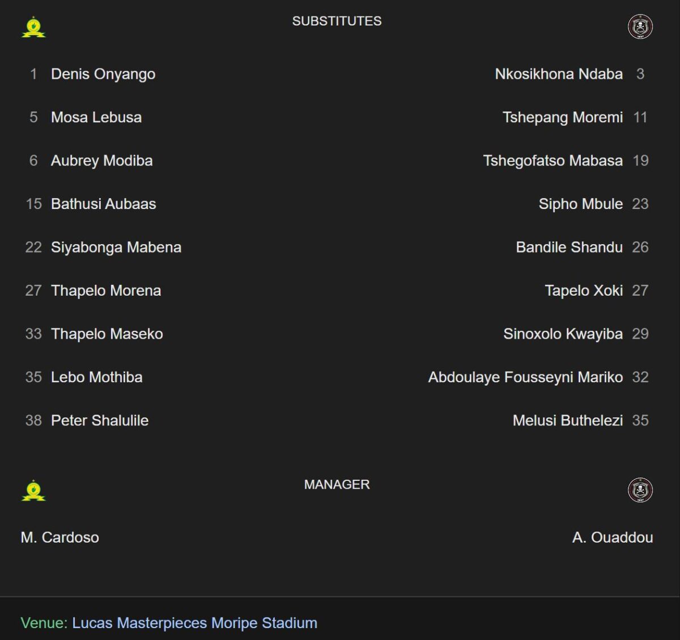Click the MANAGER section heading
Image resolution: width=680 pixels, height=640 pixels.
[337, 485]
